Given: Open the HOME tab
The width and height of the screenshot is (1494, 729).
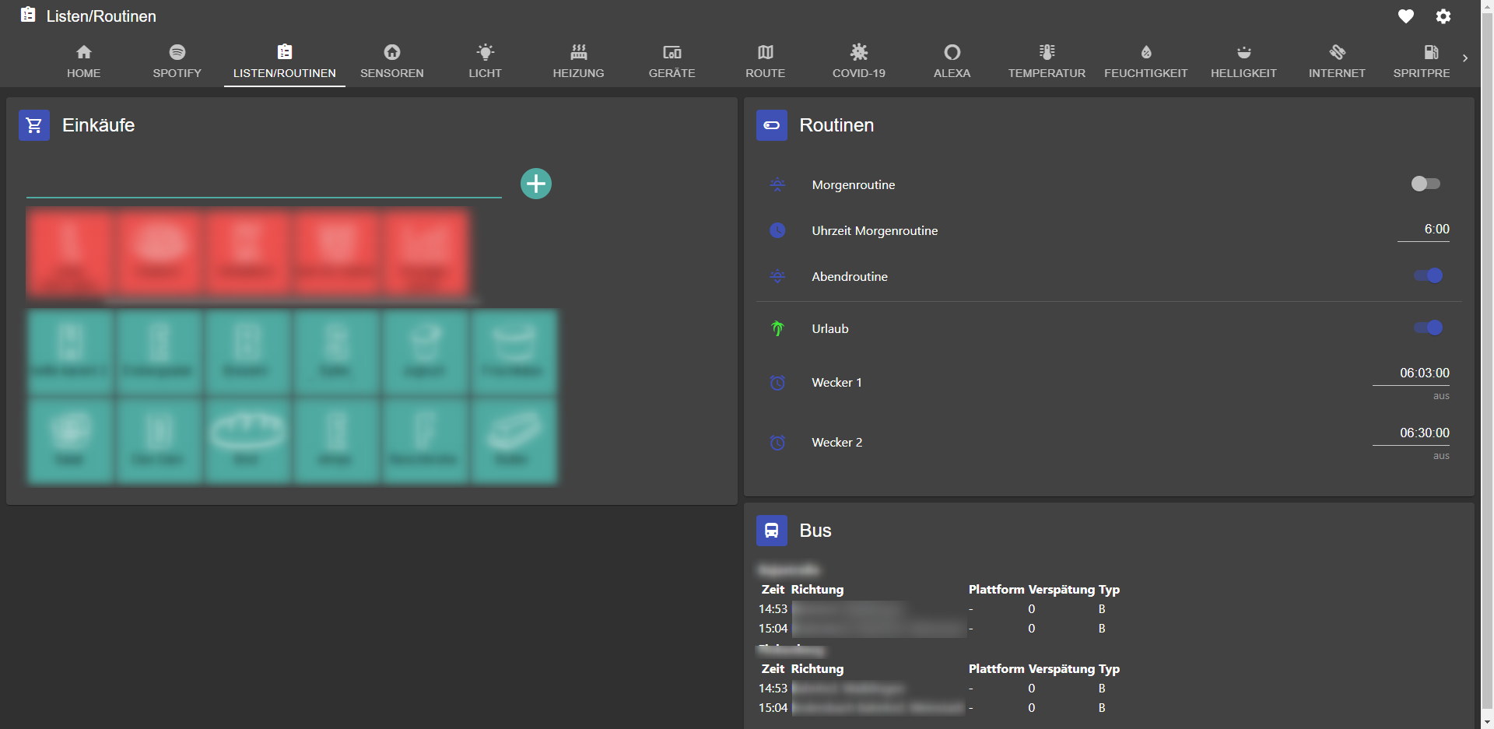Looking at the screenshot, I should [x=83, y=61].
